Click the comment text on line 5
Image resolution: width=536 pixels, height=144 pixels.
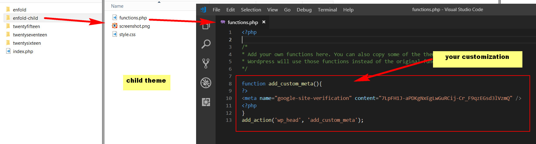click(x=337, y=61)
